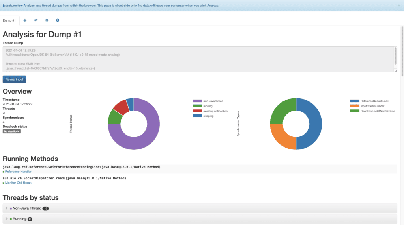Image resolution: width=404 pixels, height=225 pixels.
Task: Close the jstack.review banner with X
Action: point(399,6)
